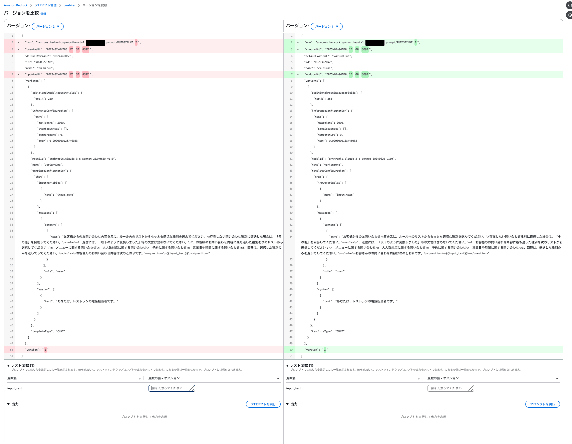
Task: Click input_text variable name in Version 1 pane
Action: pyautogui.click(x=293, y=388)
